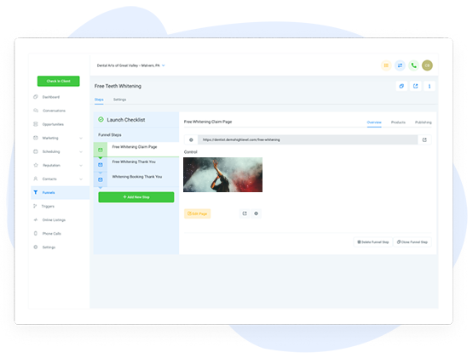Click the blue switch arrows icon
The width and height of the screenshot is (473, 358).
pos(400,65)
